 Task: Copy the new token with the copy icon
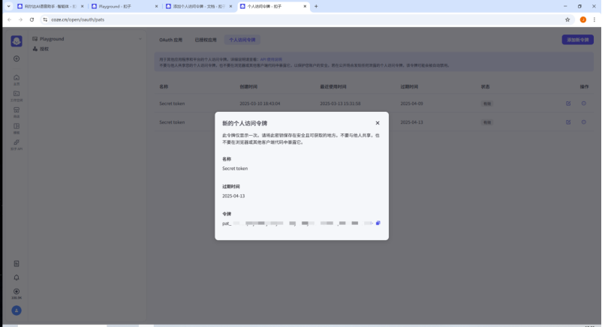[x=378, y=223]
